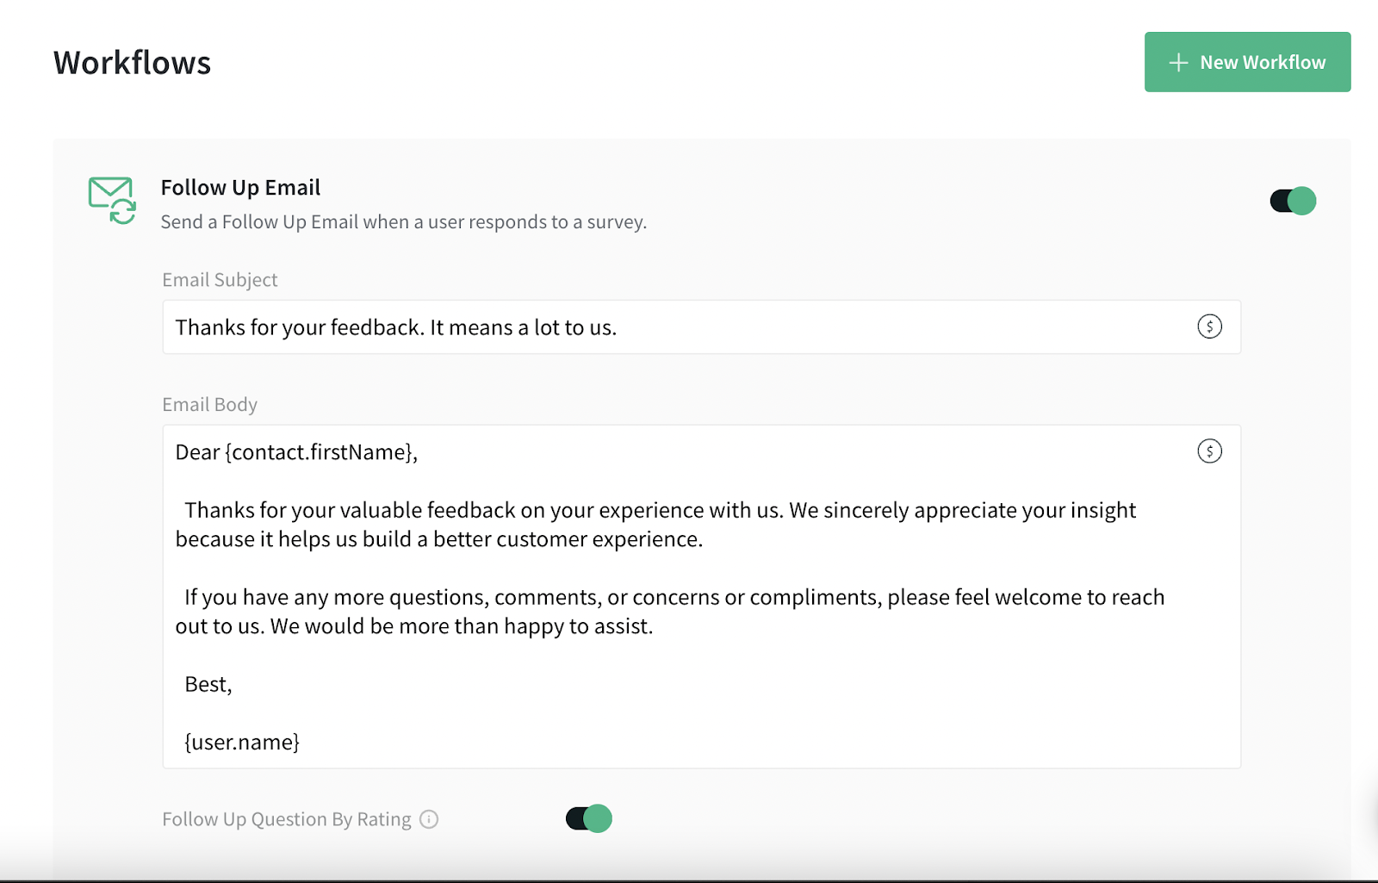This screenshot has height=883, width=1378.
Task: Click info icon beside Follow Up Question By Rating
Action: coord(429,819)
